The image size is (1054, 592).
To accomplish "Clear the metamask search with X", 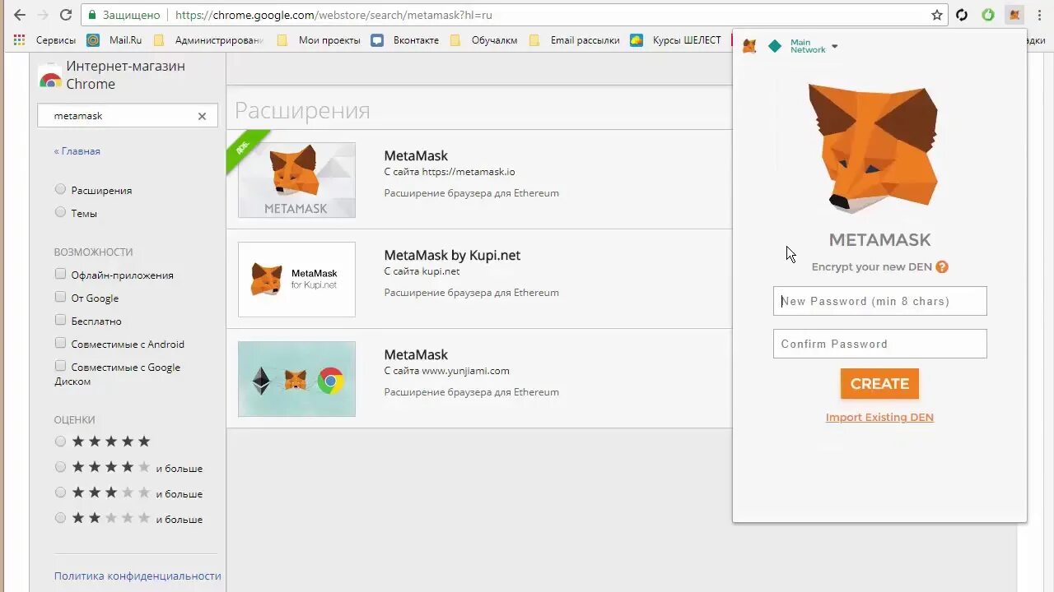I will click(x=202, y=116).
